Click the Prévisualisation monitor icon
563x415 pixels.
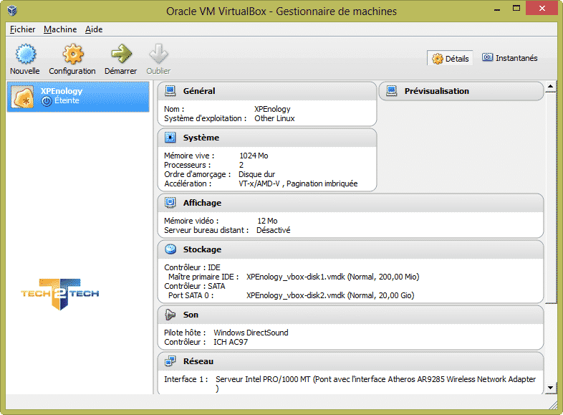(392, 91)
